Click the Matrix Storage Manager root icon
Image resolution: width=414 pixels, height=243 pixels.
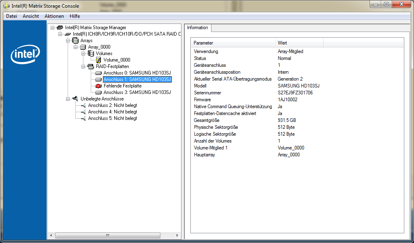pyautogui.click(x=60, y=28)
